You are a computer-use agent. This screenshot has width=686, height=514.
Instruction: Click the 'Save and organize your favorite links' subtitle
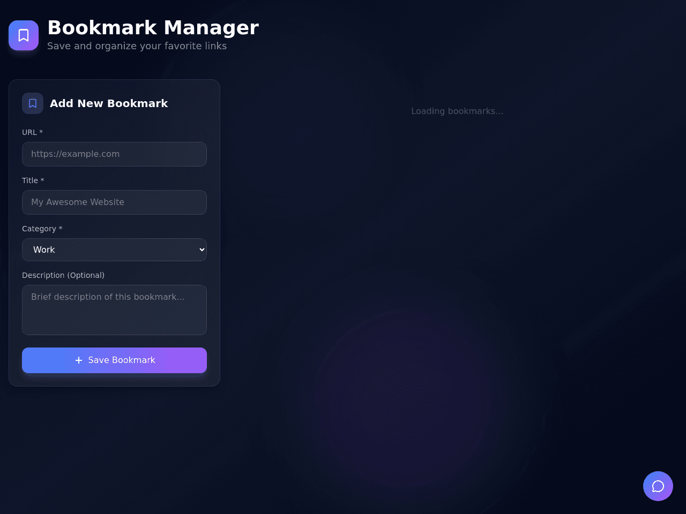(x=137, y=46)
